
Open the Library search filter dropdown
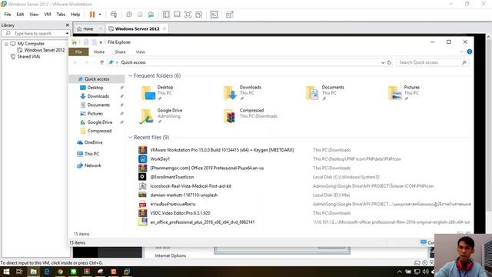point(67,33)
